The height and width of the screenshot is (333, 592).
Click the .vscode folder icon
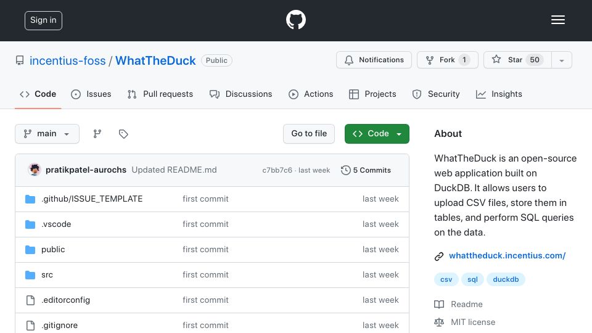pyautogui.click(x=30, y=224)
